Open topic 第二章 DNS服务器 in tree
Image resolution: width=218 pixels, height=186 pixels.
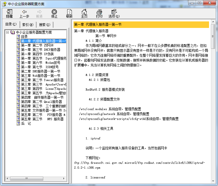(x=41, y=71)
